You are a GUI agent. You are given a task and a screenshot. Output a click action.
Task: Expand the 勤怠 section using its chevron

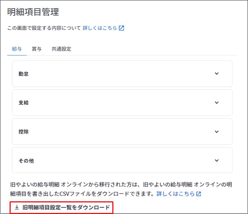pos(216,74)
